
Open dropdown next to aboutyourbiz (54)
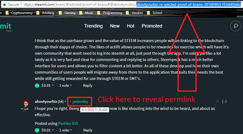click(x=65, y=102)
